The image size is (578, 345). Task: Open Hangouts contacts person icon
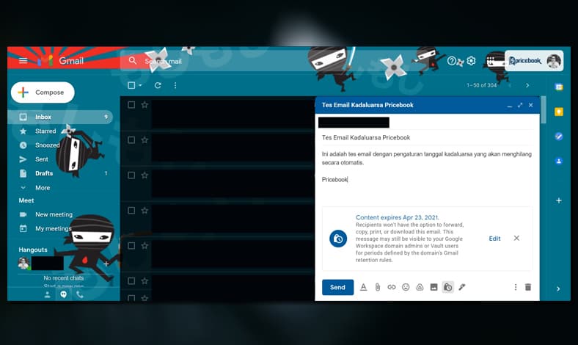pos(47,294)
